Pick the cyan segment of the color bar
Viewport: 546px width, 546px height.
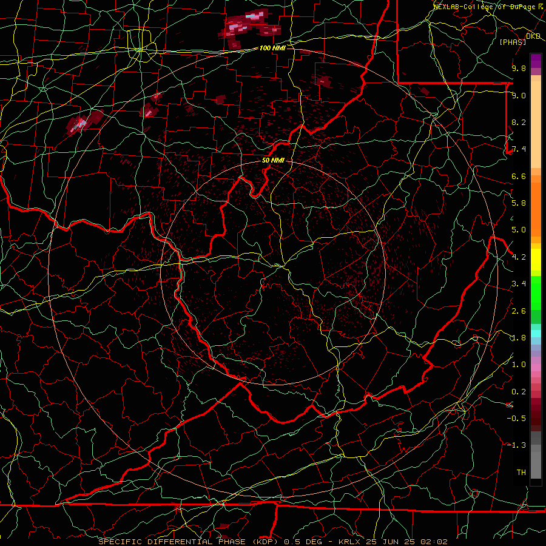(x=536, y=334)
